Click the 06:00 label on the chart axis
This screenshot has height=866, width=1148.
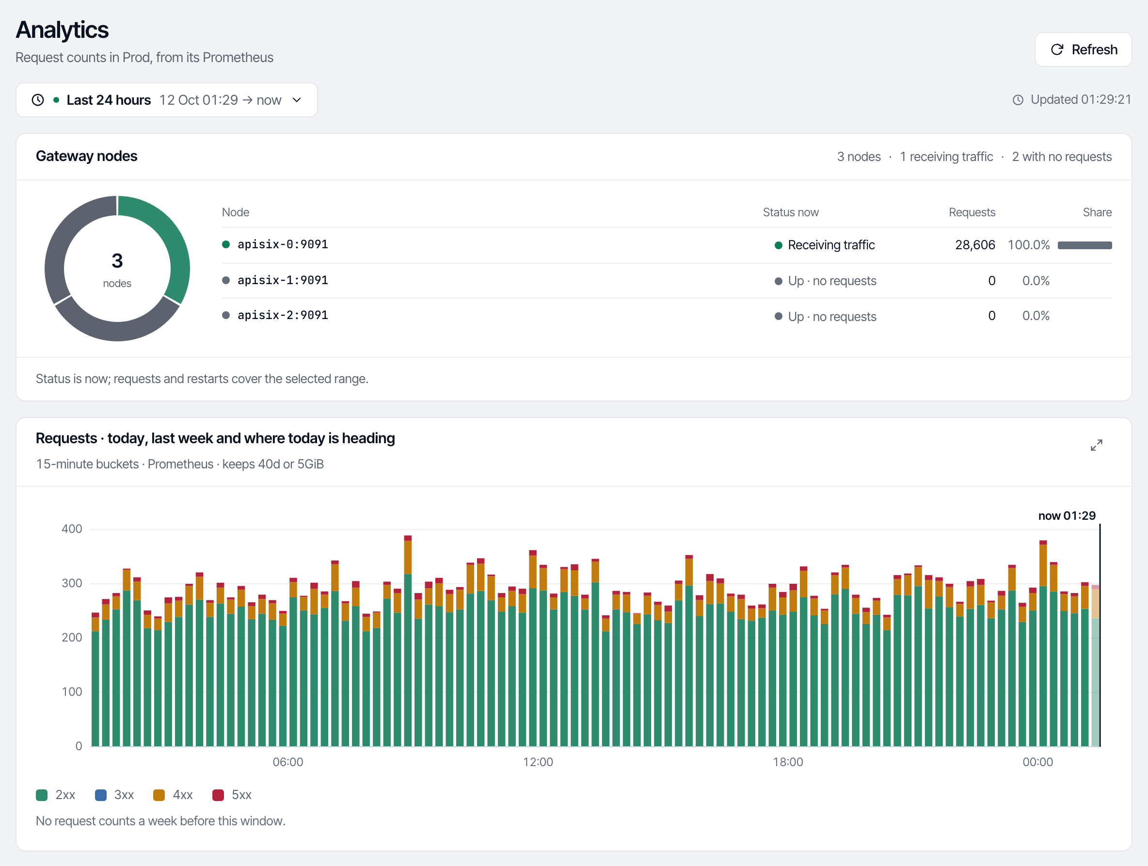[288, 762]
